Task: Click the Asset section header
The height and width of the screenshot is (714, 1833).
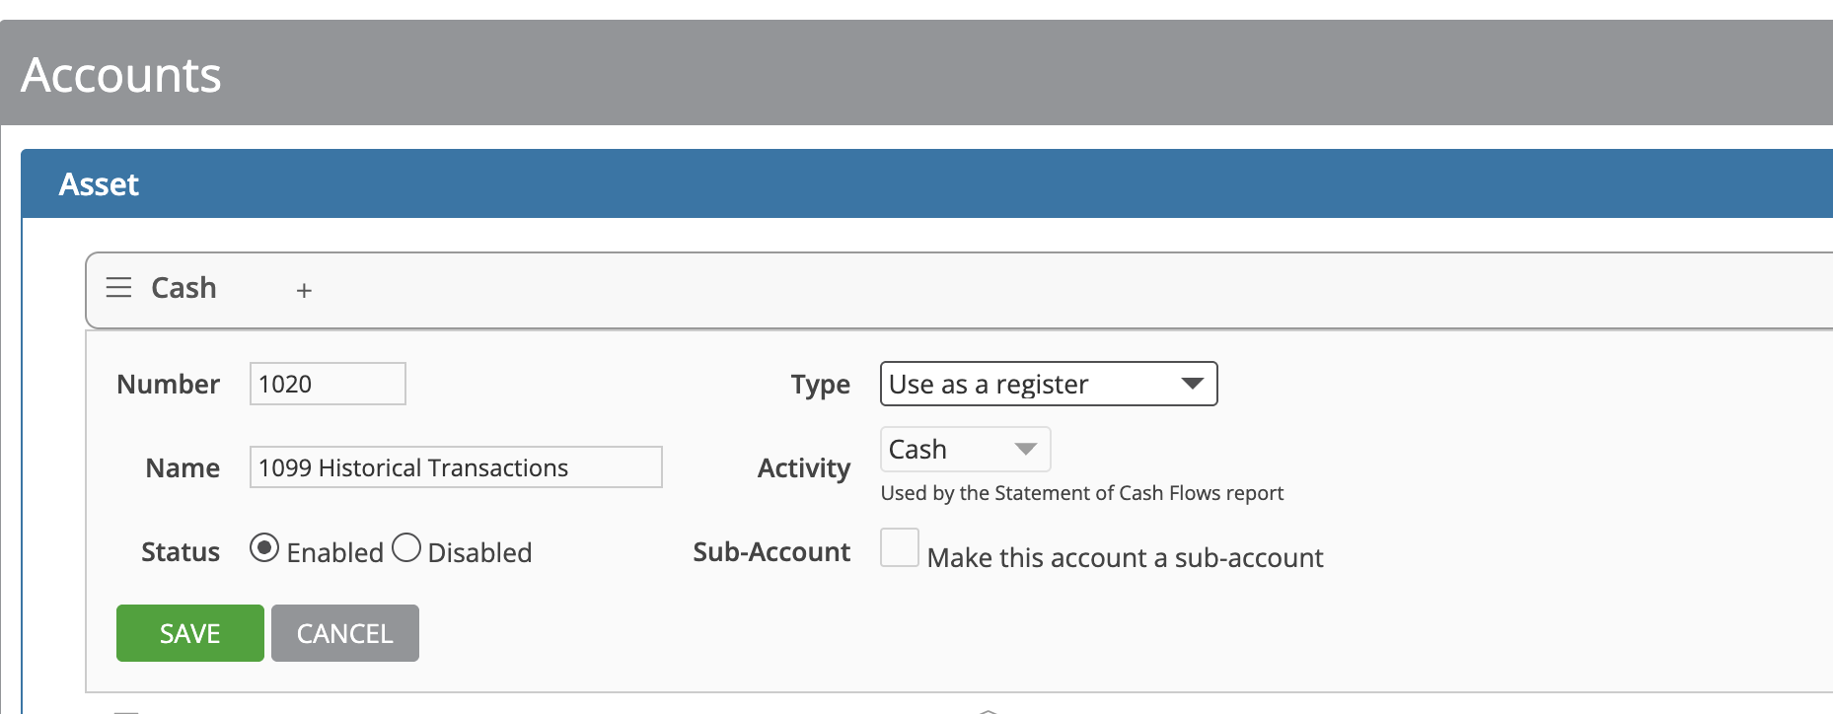Action: coord(99,184)
